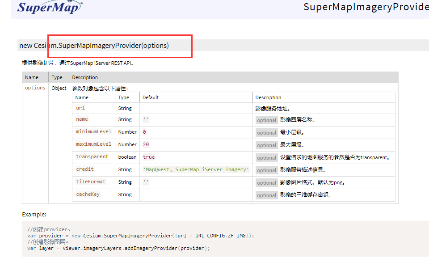Screen dimensions: 429x262
Task: Click the Example: heading
Action: (x=34, y=214)
